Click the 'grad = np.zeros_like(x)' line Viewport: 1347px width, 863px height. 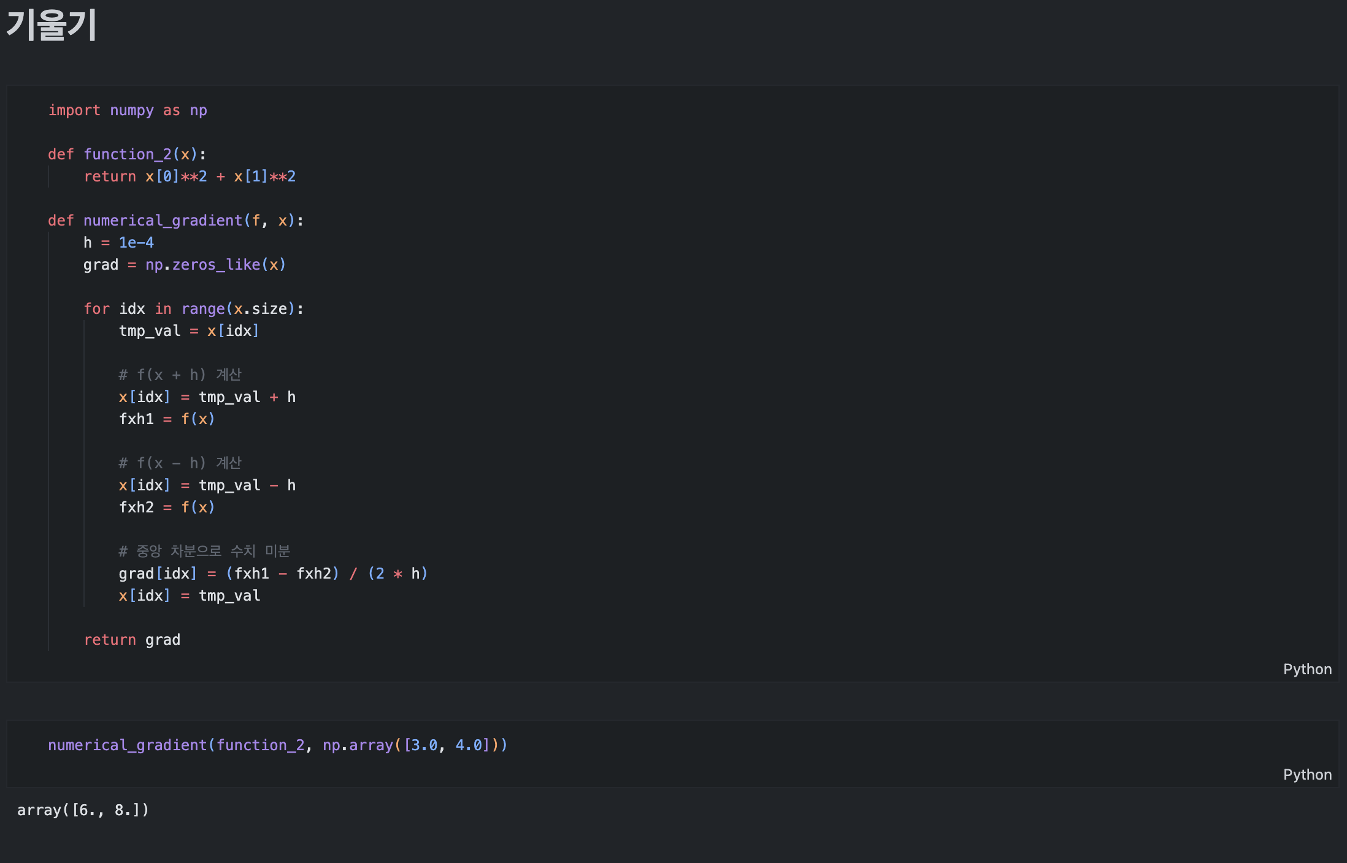point(185,265)
